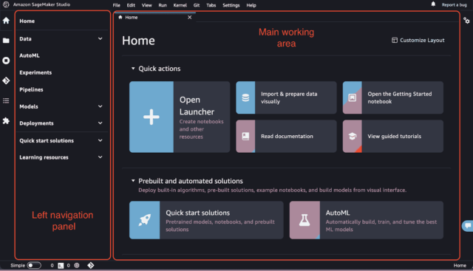The image size is (473, 271).
Task: Expand the Models section chevron
Action: (x=101, y=106)
